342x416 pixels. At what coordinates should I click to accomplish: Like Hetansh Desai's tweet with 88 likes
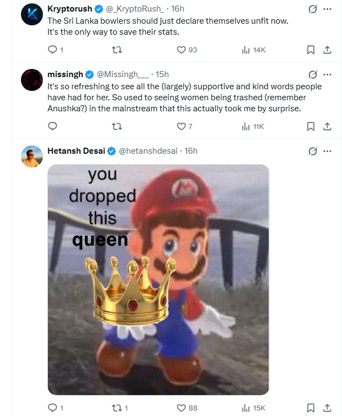coord(181,408)
